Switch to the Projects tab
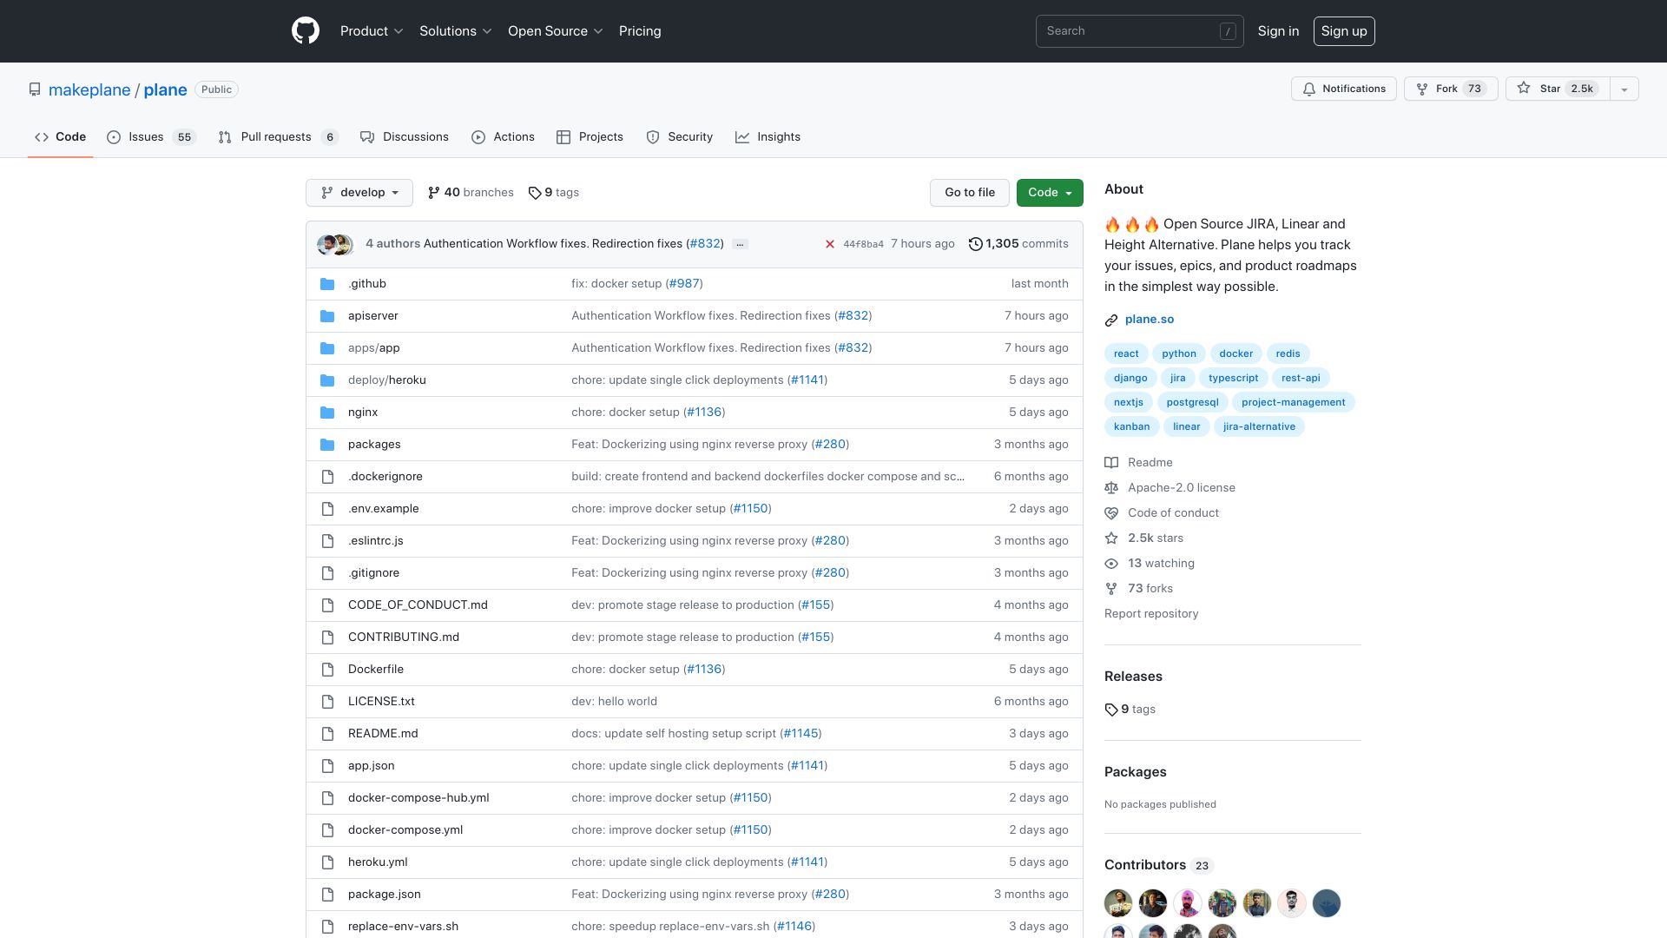This screenshot has height=938, width=1667. pyautogui.click(x=590, y=137)
